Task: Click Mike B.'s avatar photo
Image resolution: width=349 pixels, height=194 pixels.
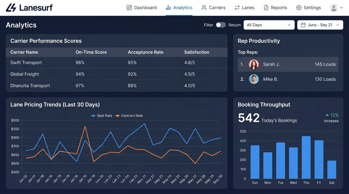Action: point(254,79)
